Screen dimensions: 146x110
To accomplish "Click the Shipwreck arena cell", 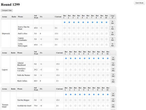I will coord(6,34).
